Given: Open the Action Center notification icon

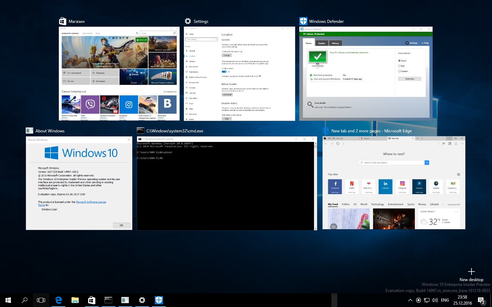Looking at the screenshot, I should 482,301.
